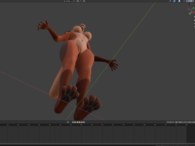Image resolution: width=195 pixels, height=146 pixels.
Task: Click the pan hand navigation icon
Action: pyautogui.click(x=194, y=20)
